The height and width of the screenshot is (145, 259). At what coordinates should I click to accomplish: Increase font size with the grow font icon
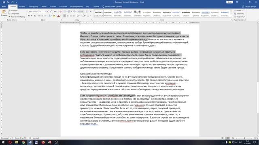tap(48, 12)
